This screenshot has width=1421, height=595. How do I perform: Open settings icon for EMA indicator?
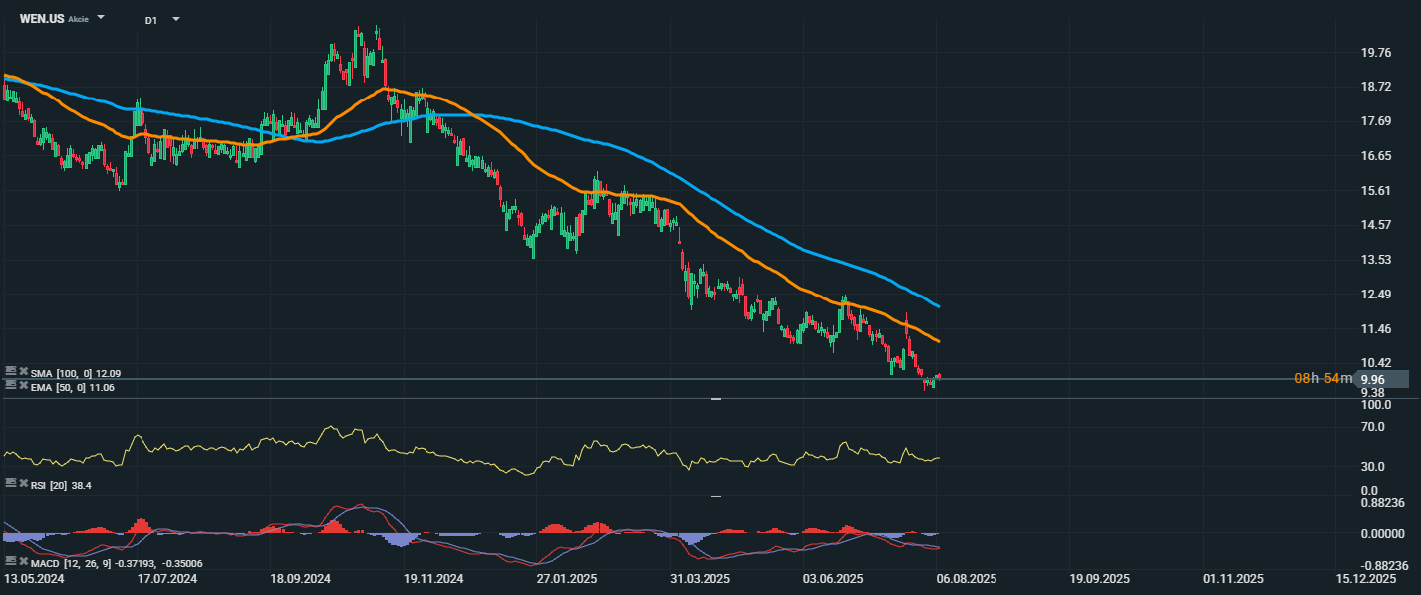10,386
